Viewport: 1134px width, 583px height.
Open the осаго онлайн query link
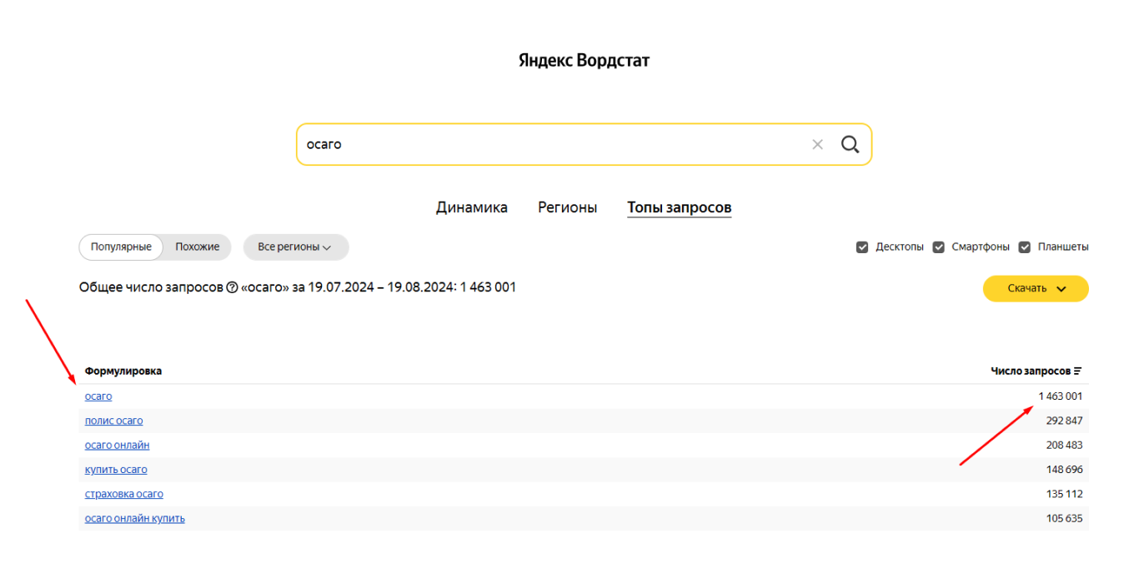(x=118, y=445)
